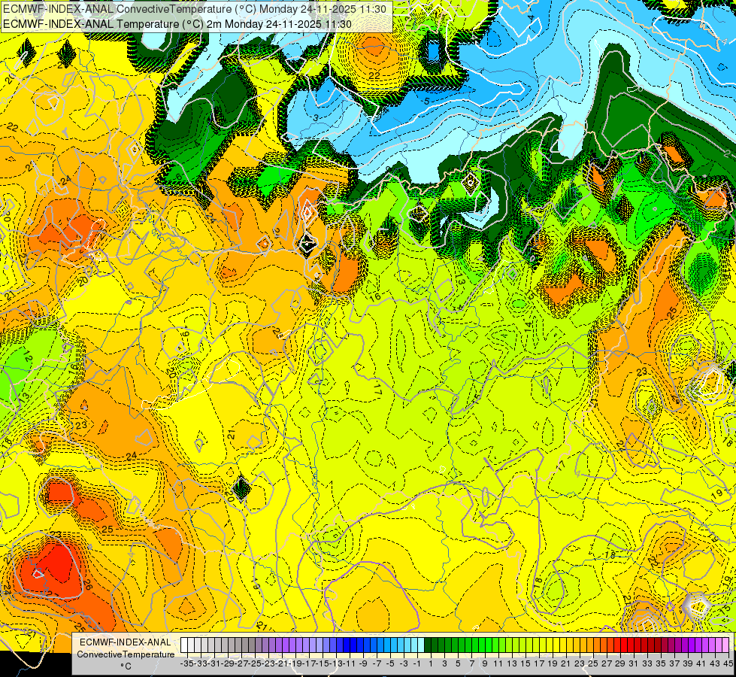Viewport: 736px width, 677px height.
Task: Click the legend scale value -1
Action: (417, 663)
